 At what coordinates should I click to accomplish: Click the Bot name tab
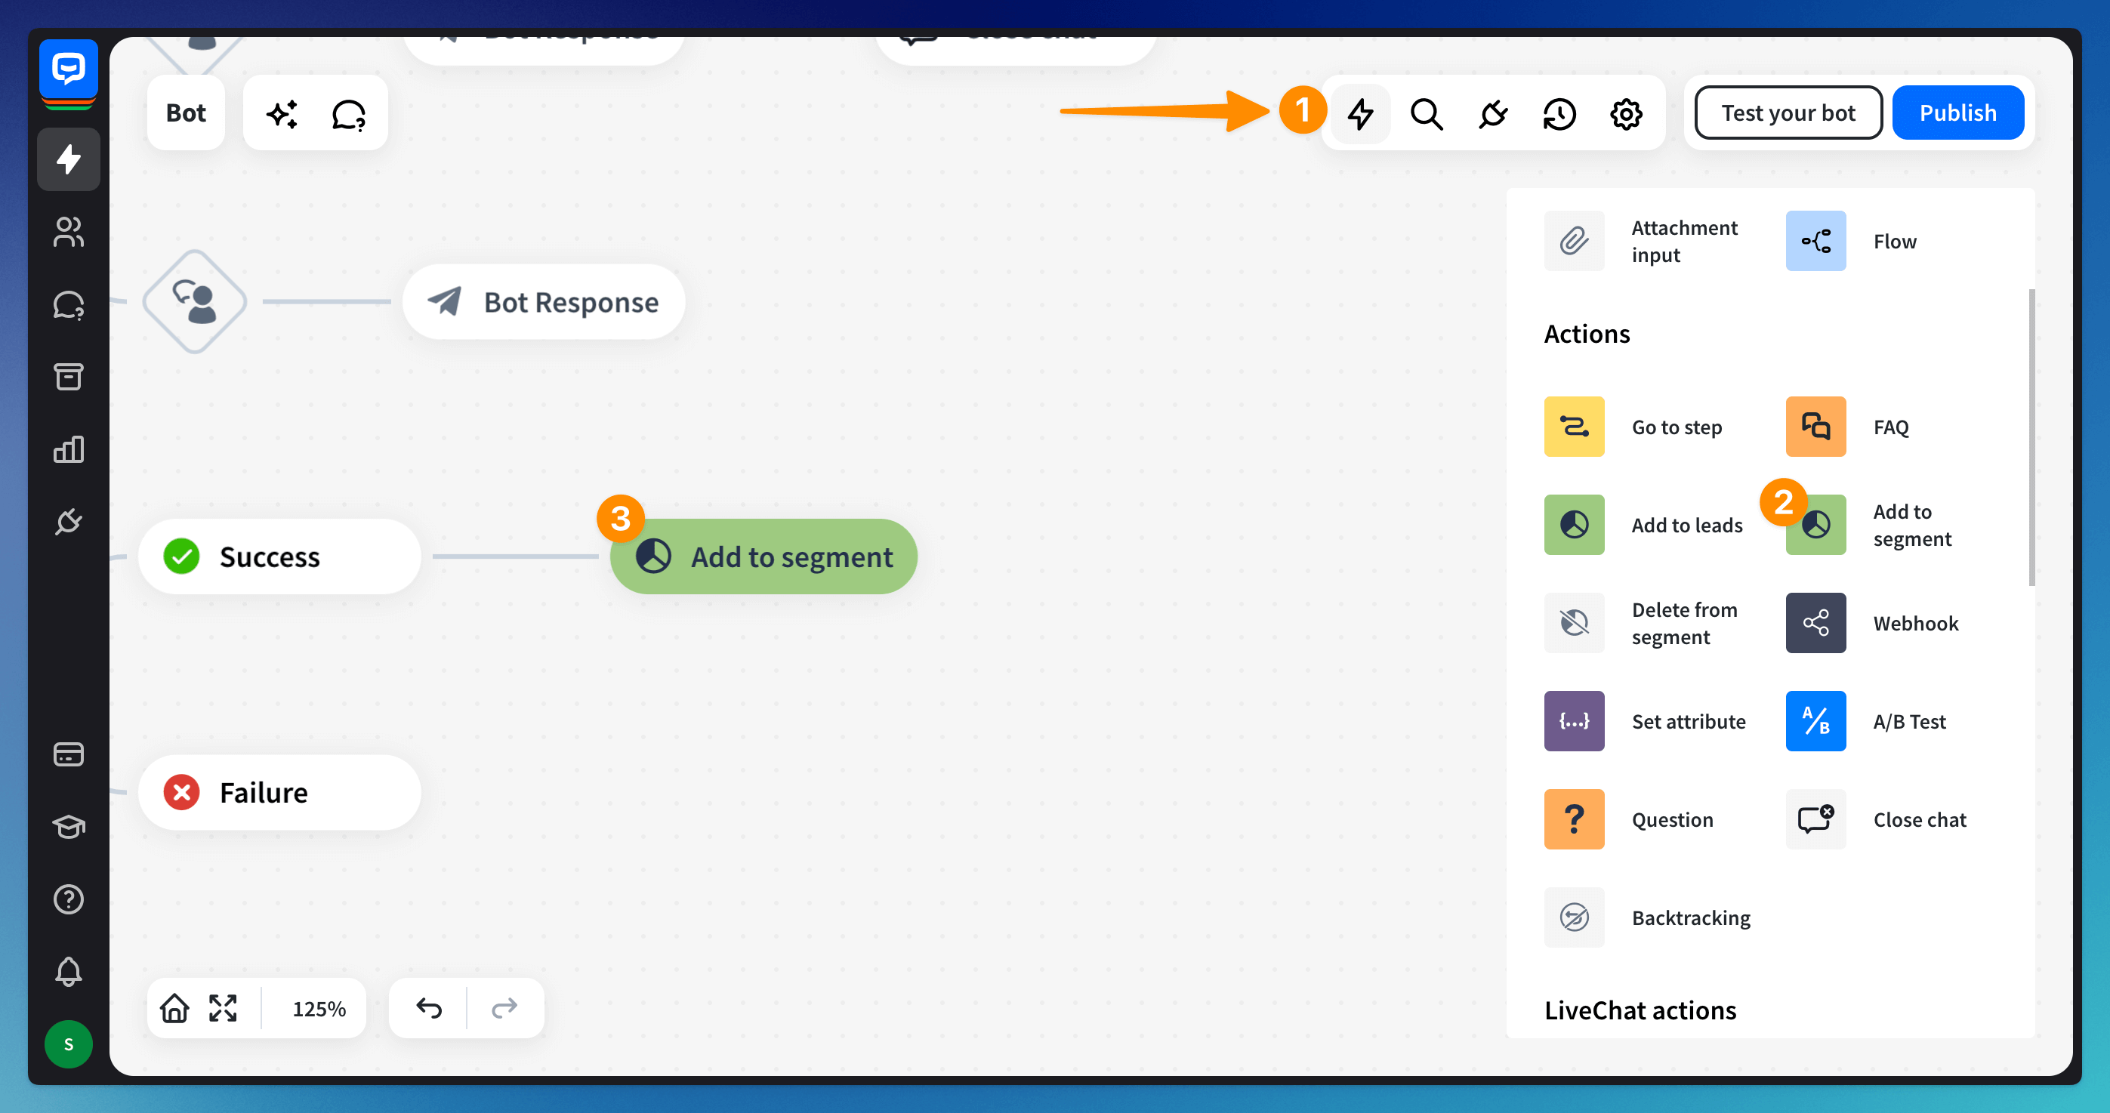click(x=186, y=113)
